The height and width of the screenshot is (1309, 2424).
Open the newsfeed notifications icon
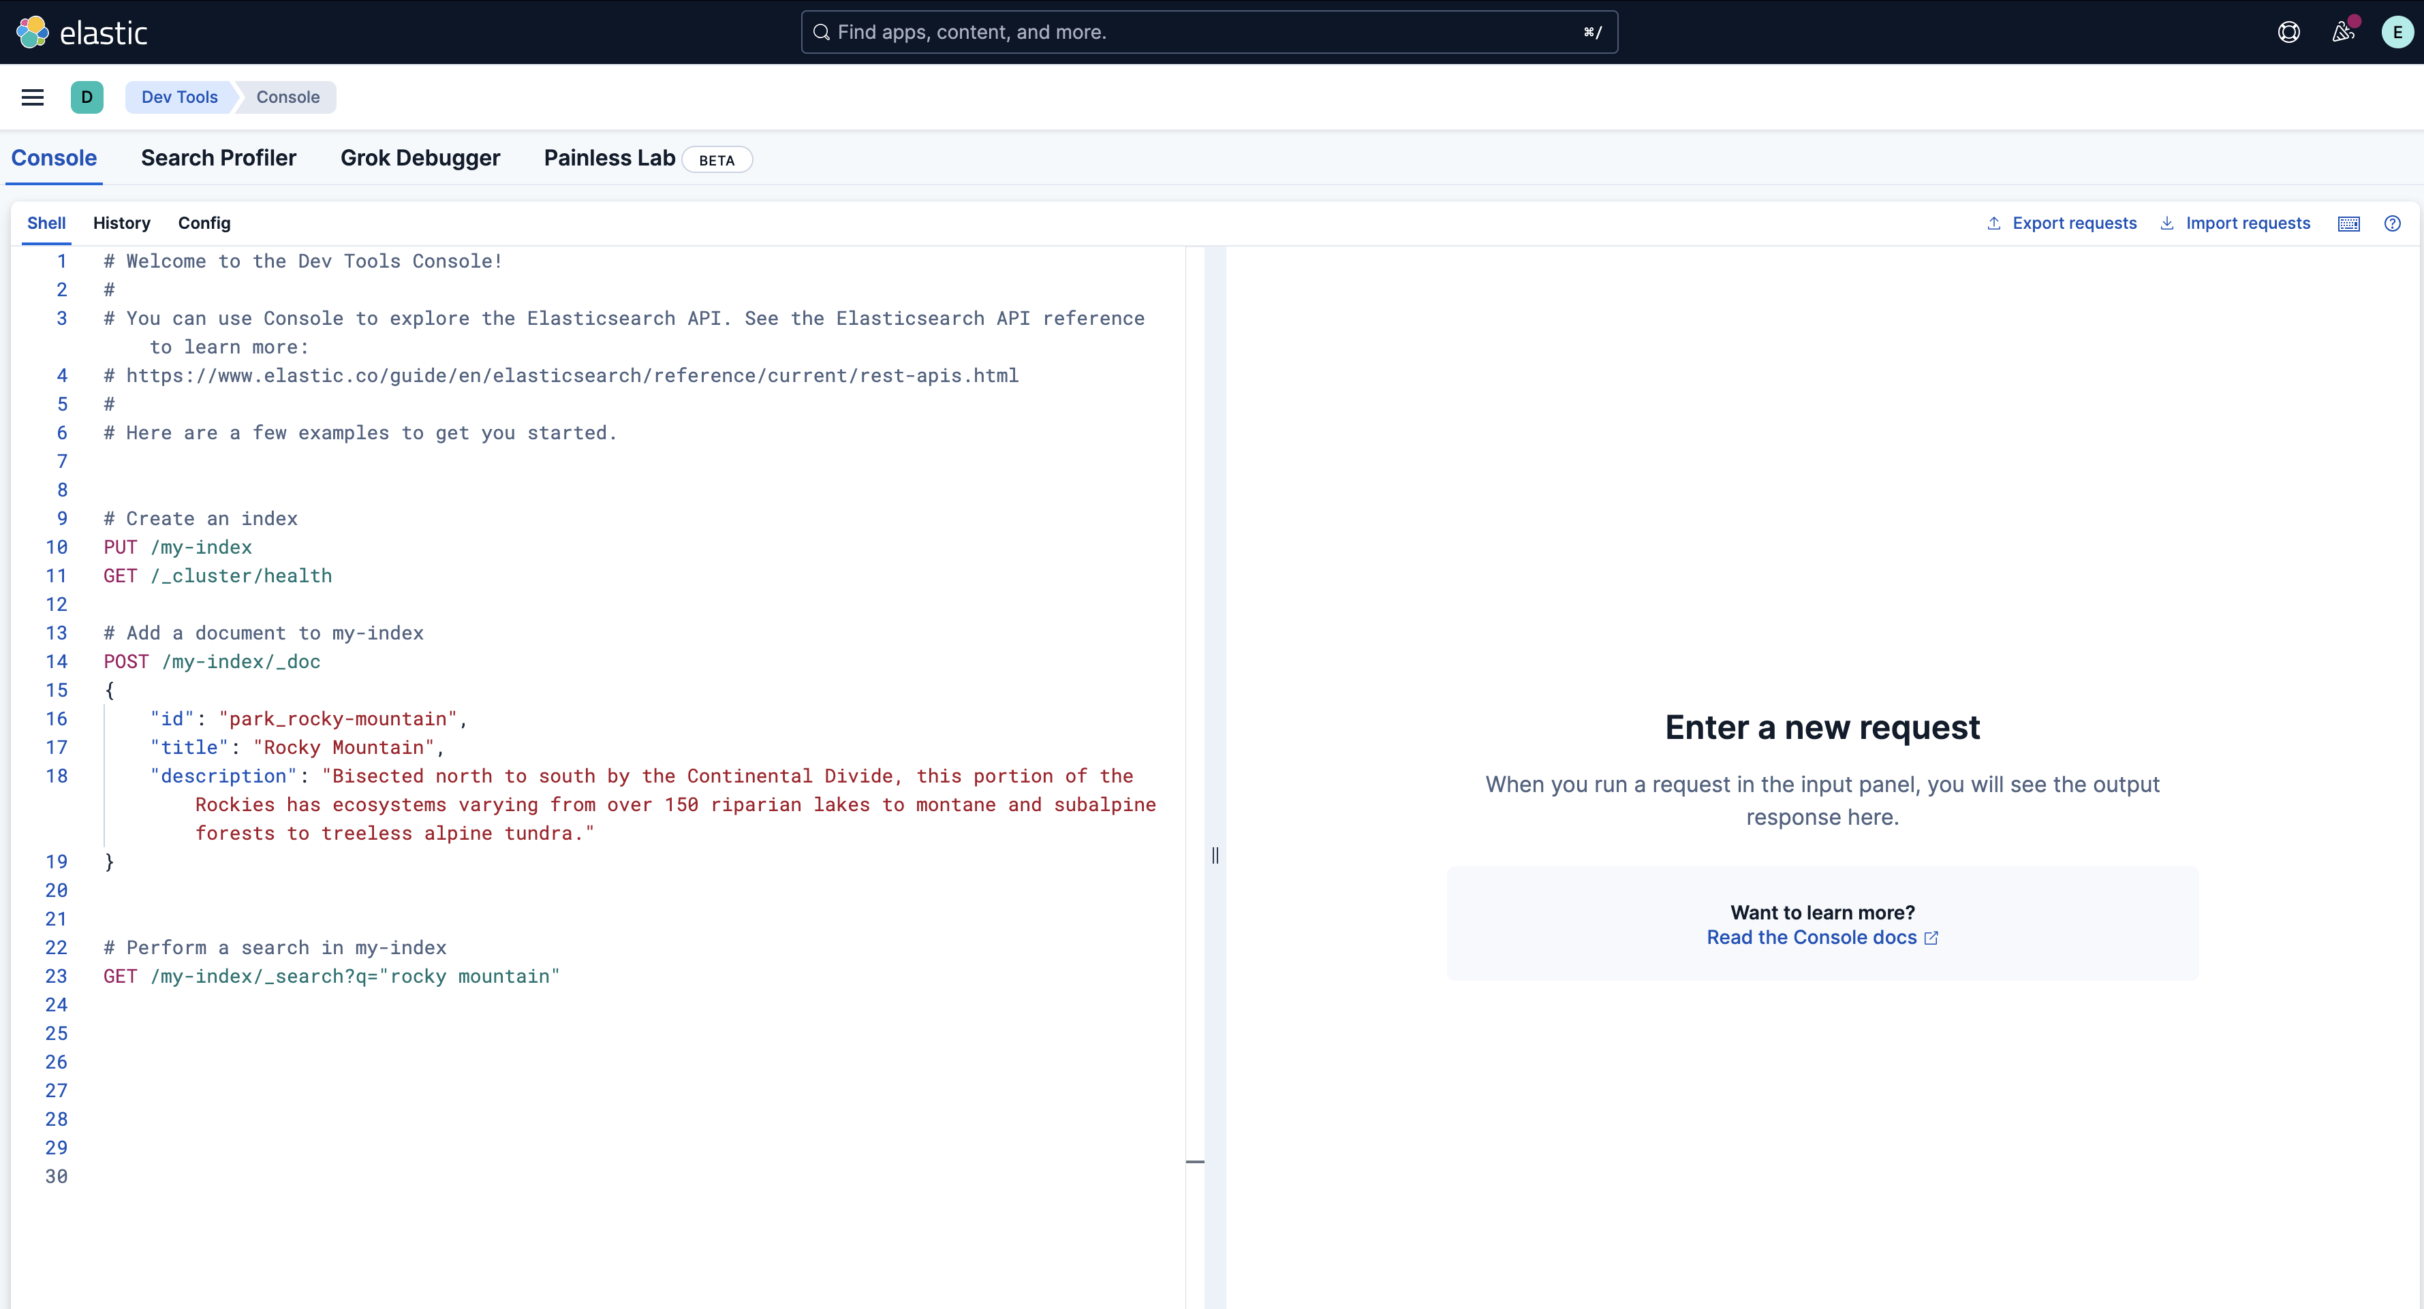click(x=2343, y=32)
